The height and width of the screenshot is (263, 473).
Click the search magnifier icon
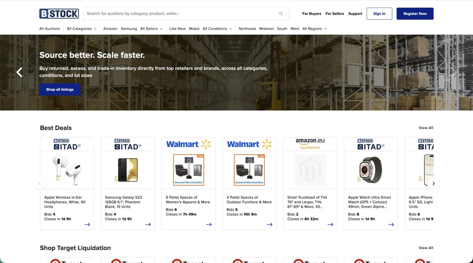coord(281,14)
